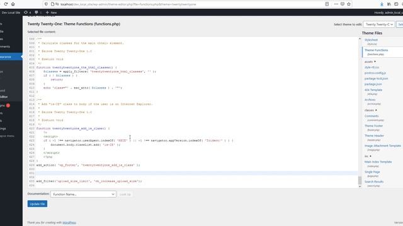Viewport: 403px width, 226px height.
Task: Click the Look Up documentation button
Action: [125, 194]
